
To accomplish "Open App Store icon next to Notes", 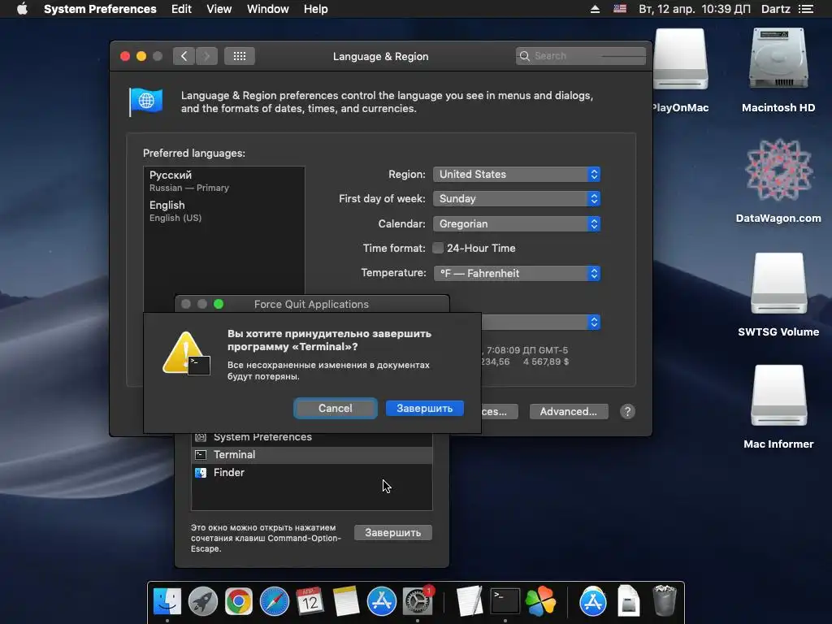I will coord(382,601).
